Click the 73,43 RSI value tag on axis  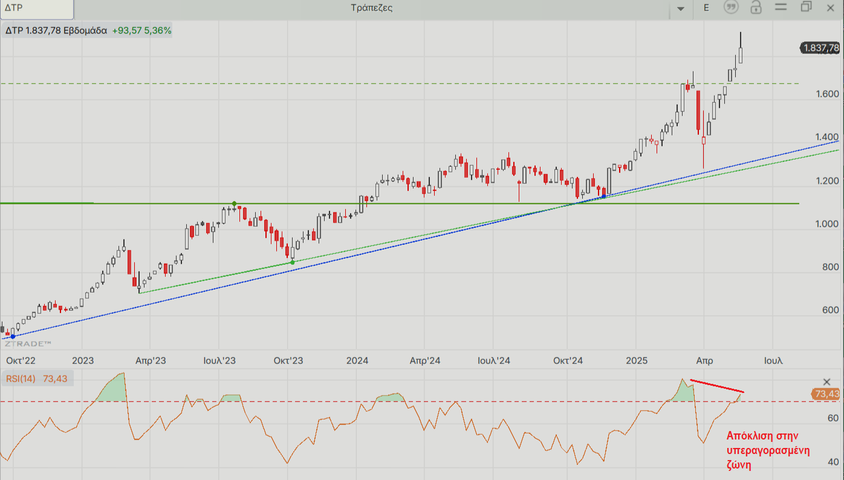pos(826,394)
